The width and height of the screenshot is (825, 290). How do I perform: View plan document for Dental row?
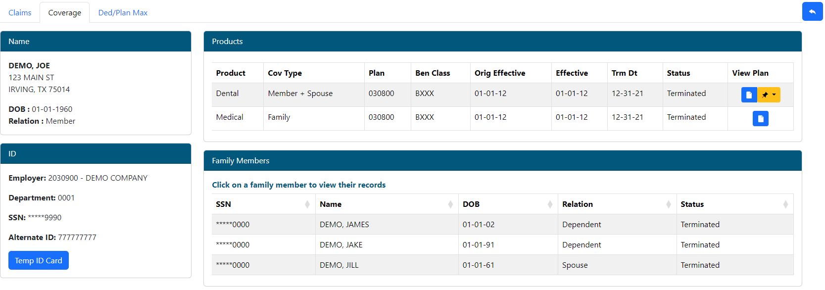click(x=749, y=95)
